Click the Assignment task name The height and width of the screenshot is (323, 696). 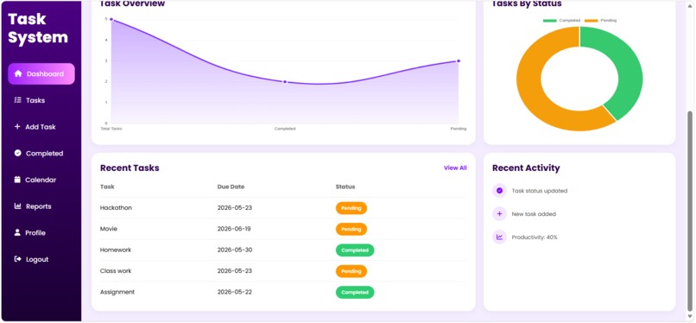117,292
